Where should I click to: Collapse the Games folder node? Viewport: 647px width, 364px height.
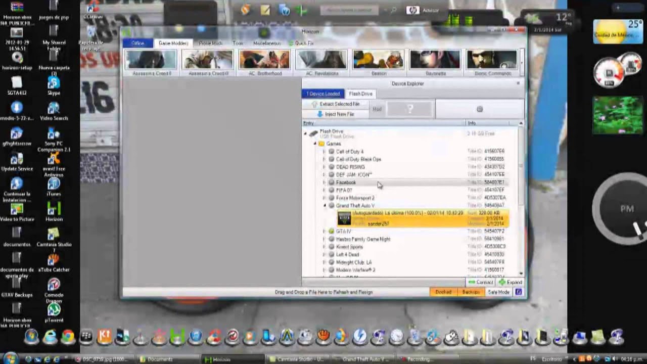[314, 144]
